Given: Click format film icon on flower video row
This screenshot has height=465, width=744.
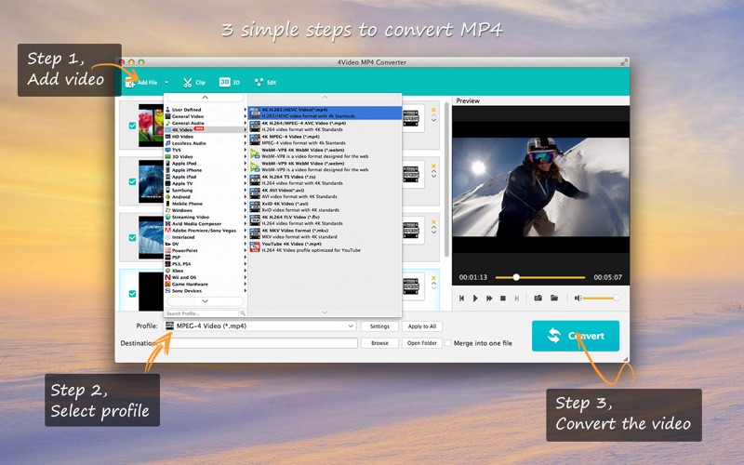Looking at the screenshot, I should point(411,118).
